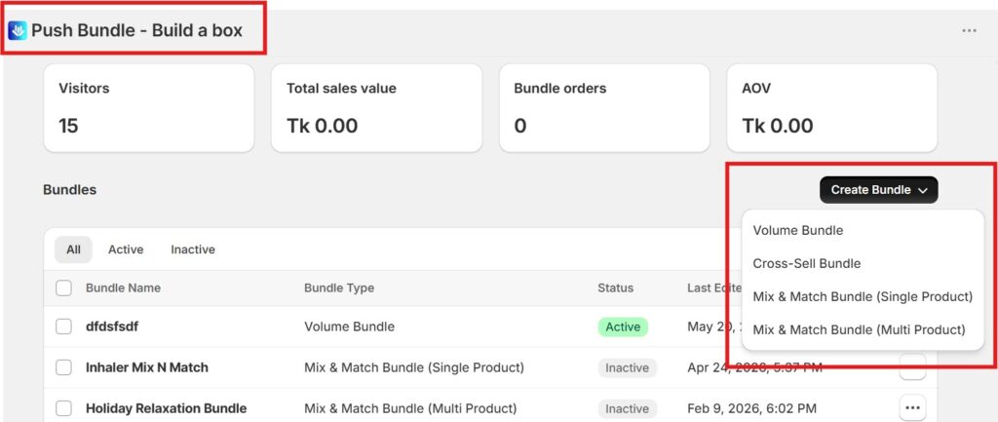This screenshot has width=998, height=422.
Task: Click the Volume Bundle type cell for dfdsfsdf
Action: (350, 326)
